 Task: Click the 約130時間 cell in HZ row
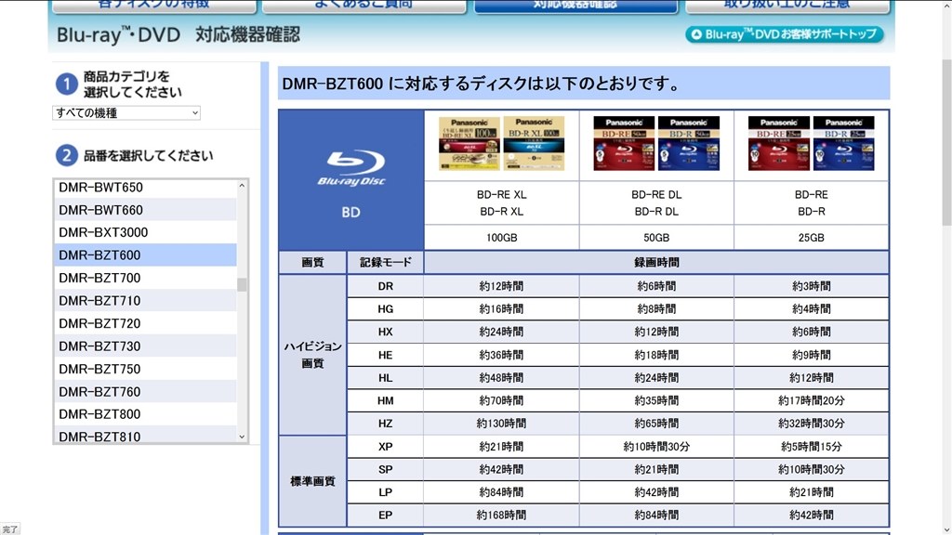(x=501, y=424)
